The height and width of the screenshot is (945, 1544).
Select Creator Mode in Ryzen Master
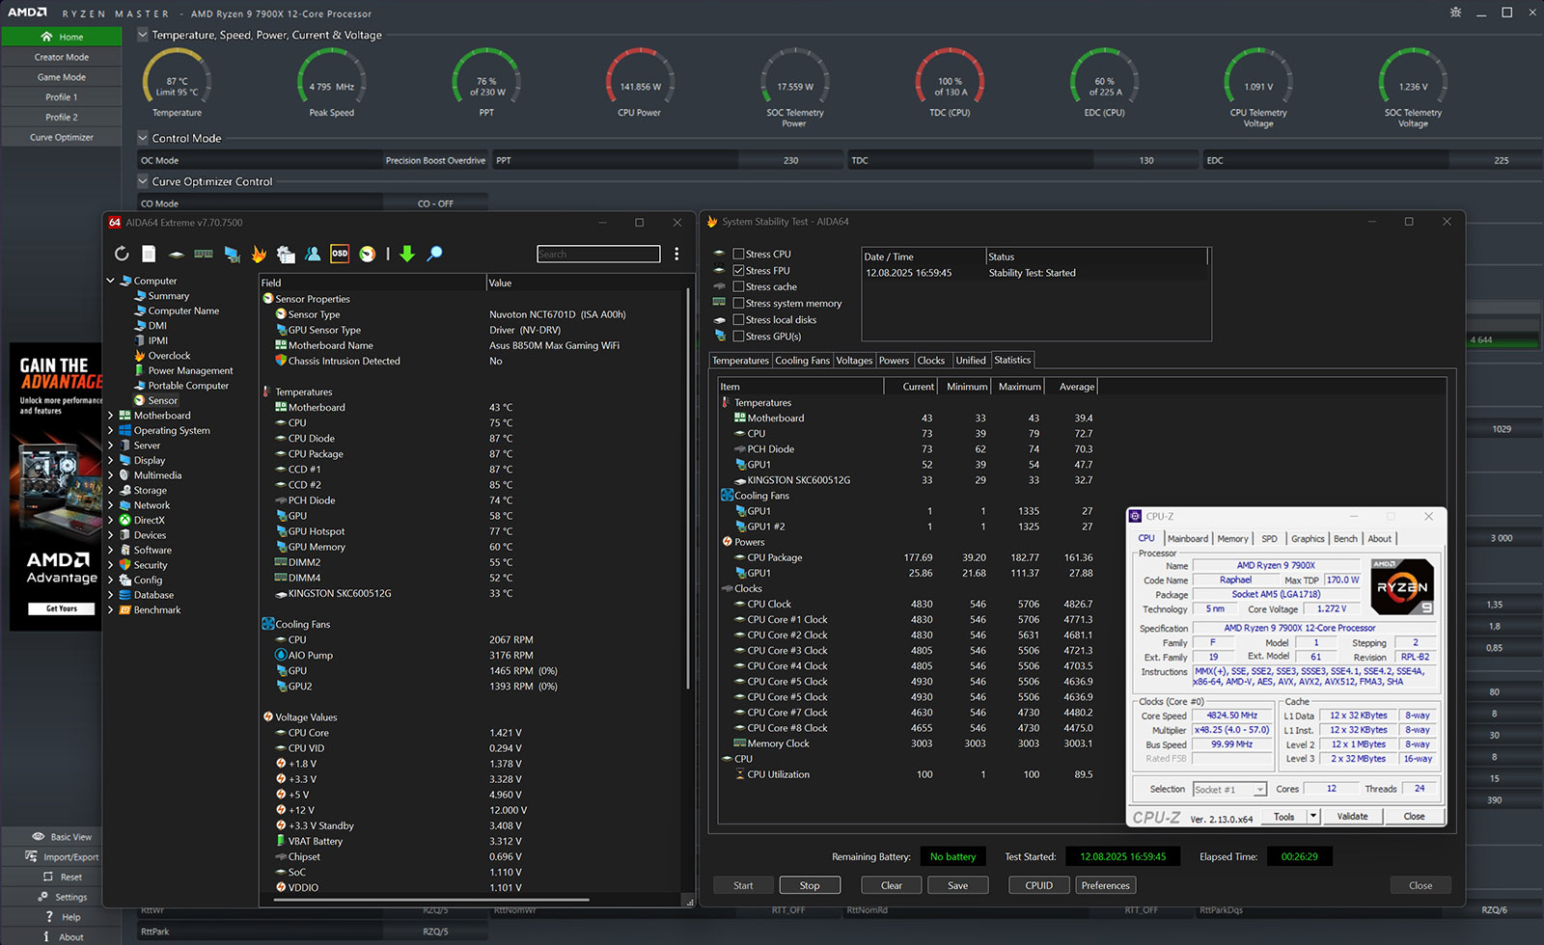[x=62, y=57]
